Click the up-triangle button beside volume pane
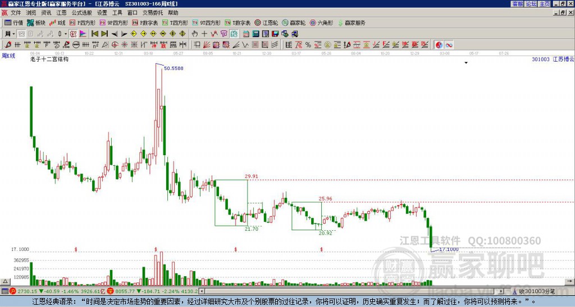 coord(4,282)
